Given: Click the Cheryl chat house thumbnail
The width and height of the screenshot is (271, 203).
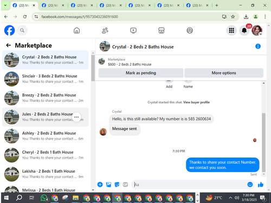Looking at the screenshot, I should pyautogui.click(x=11, y=155).
